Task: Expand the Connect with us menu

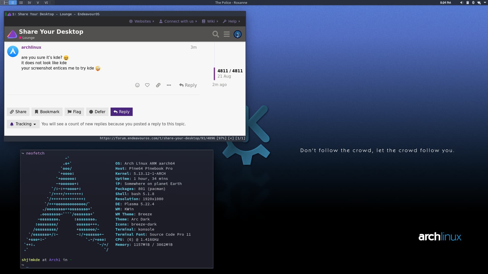Action: pyautogui.click(x=178, y=21)
